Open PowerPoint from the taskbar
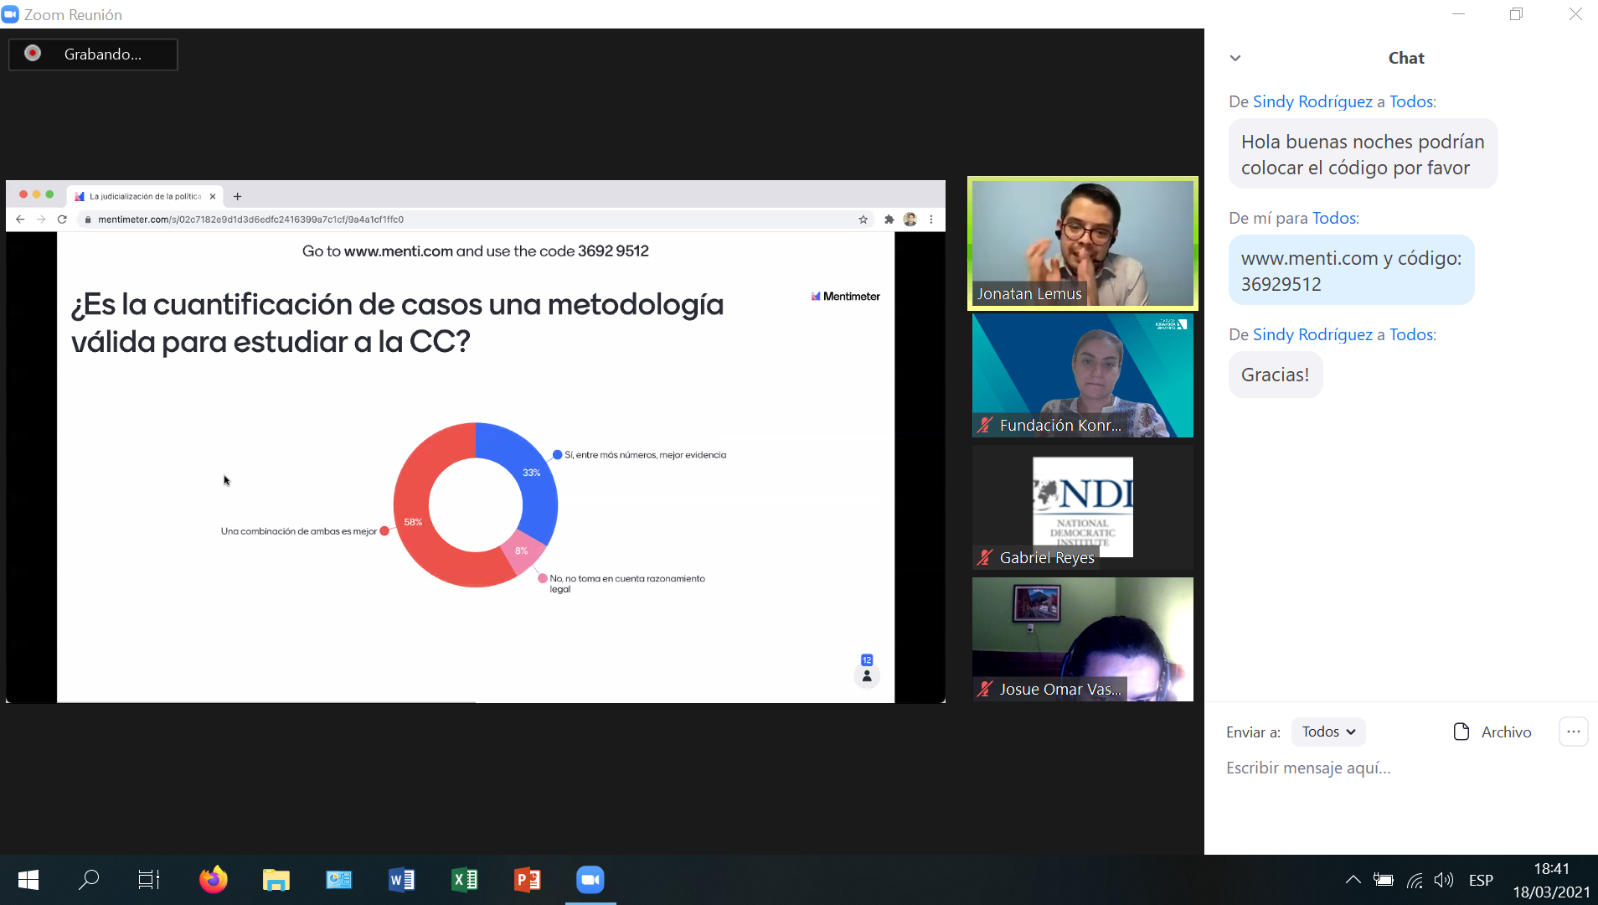1598x905 pixels. pos(527,880)
